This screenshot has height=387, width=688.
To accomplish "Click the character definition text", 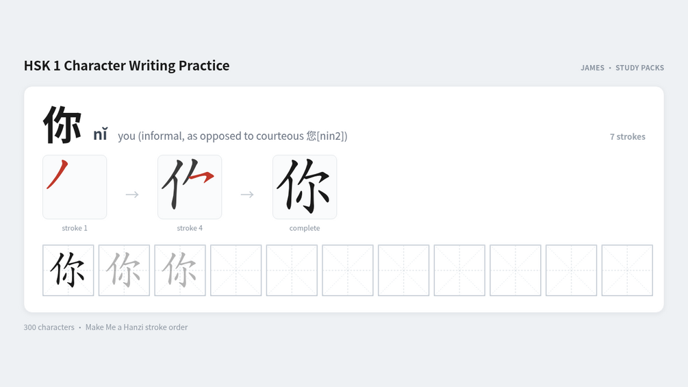I will pos(233,136).
